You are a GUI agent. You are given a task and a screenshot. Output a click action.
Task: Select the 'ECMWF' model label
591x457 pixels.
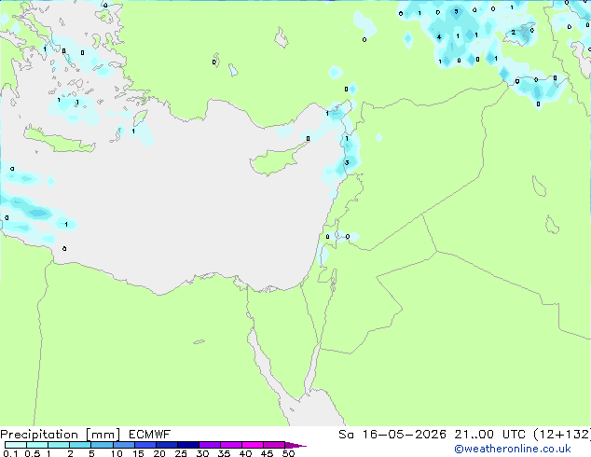coord(150,435)
